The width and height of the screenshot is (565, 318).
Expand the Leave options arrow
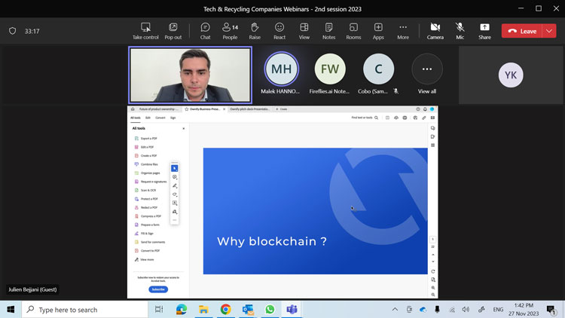(x=550, y=31)
